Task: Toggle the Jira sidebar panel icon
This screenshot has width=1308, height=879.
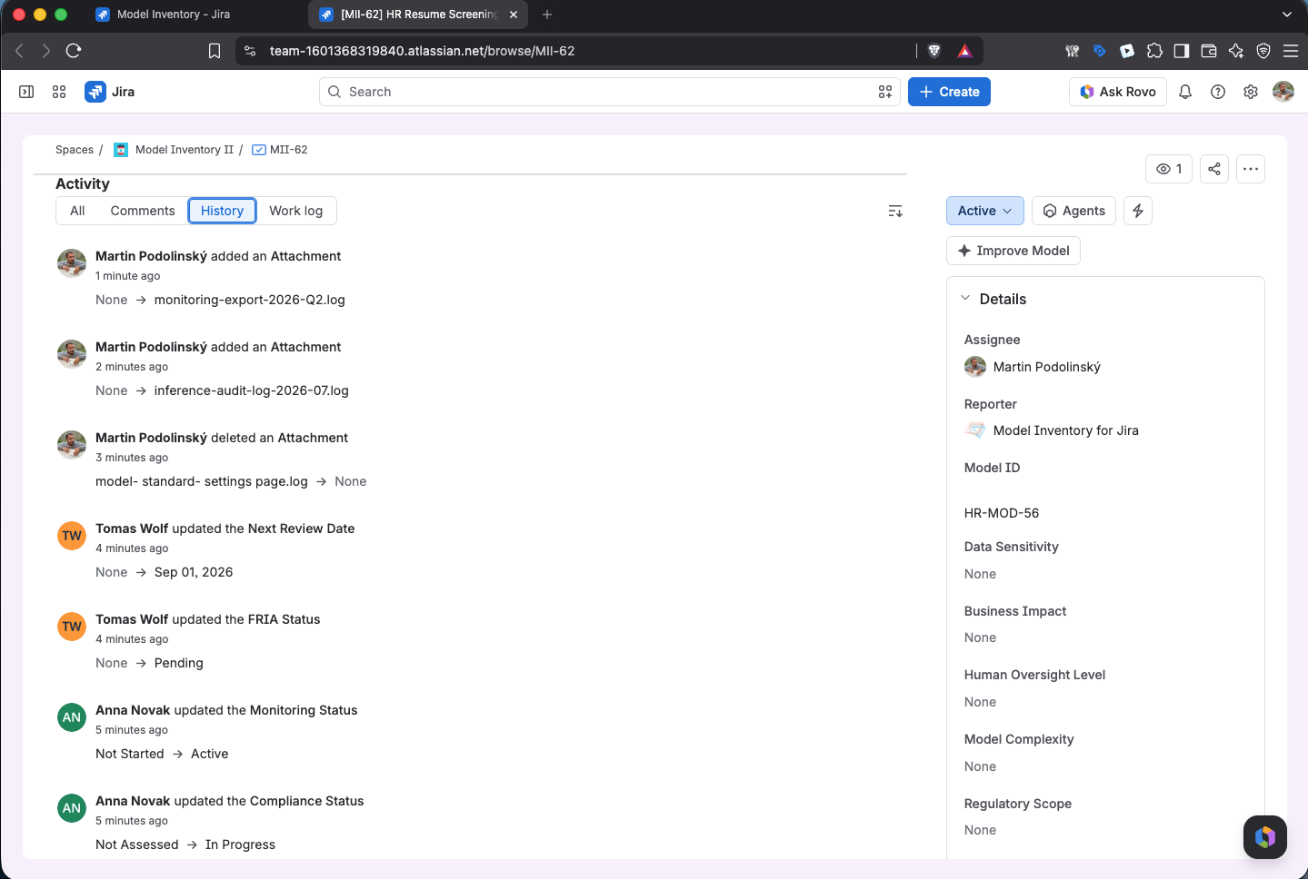Action: coord(26,92)
